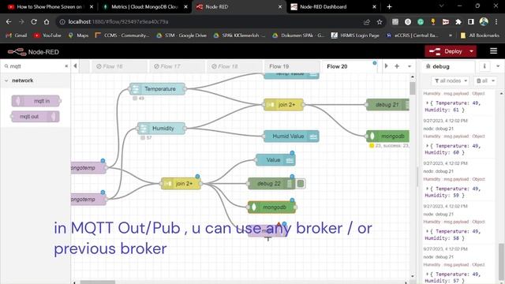Click the canvas vertical scrollbar
Screen dimensions: 505x284
[413, 88]
